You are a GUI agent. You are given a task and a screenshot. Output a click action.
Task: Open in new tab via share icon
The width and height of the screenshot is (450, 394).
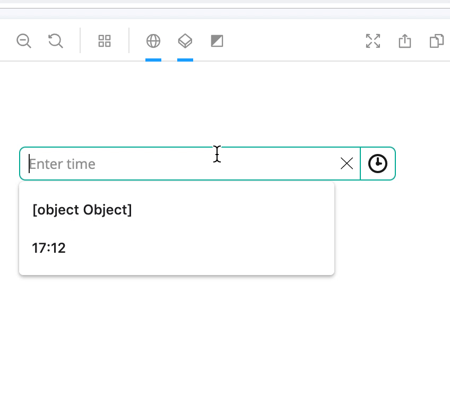click(x=405, y=41)
